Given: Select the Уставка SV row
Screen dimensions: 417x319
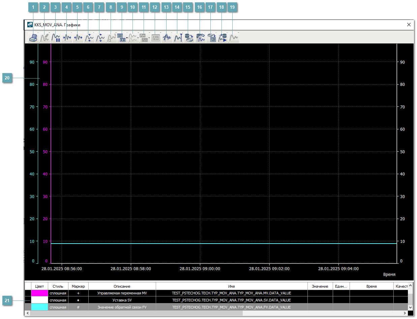Looking at the screenshot, I should (122, 300).
